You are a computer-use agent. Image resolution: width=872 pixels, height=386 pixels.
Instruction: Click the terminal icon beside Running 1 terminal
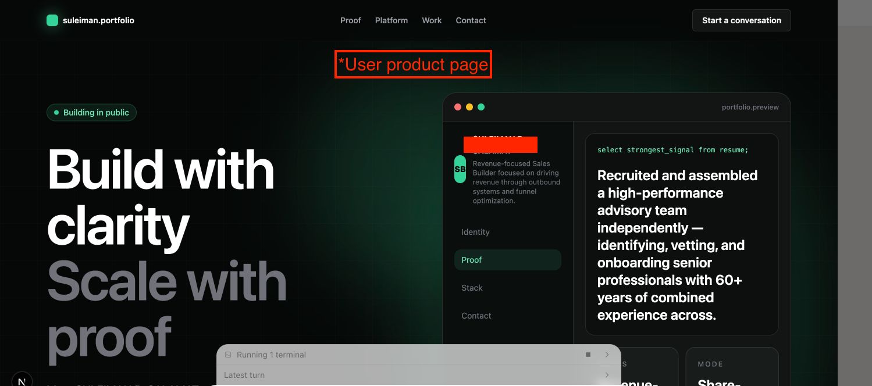(228, 355)
